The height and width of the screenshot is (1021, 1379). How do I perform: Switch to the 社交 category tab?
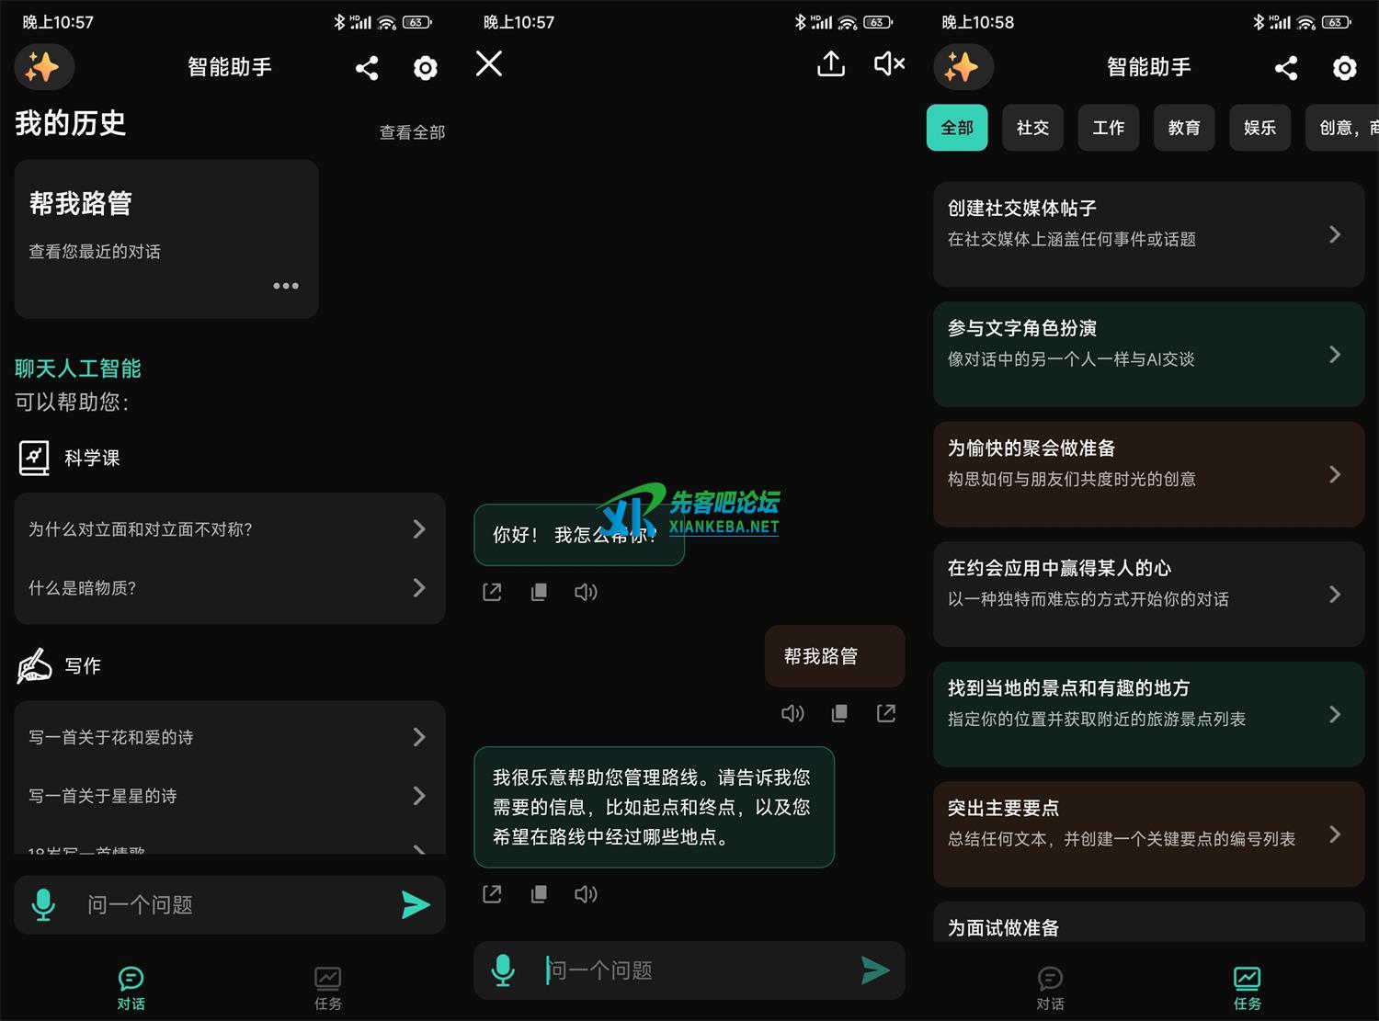click(1032, 128)
